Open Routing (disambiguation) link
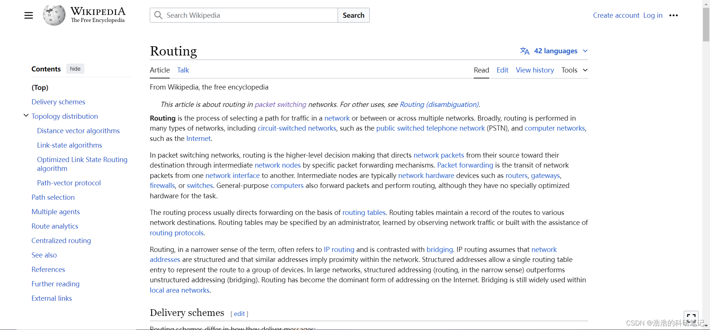 tap(439, 104)
